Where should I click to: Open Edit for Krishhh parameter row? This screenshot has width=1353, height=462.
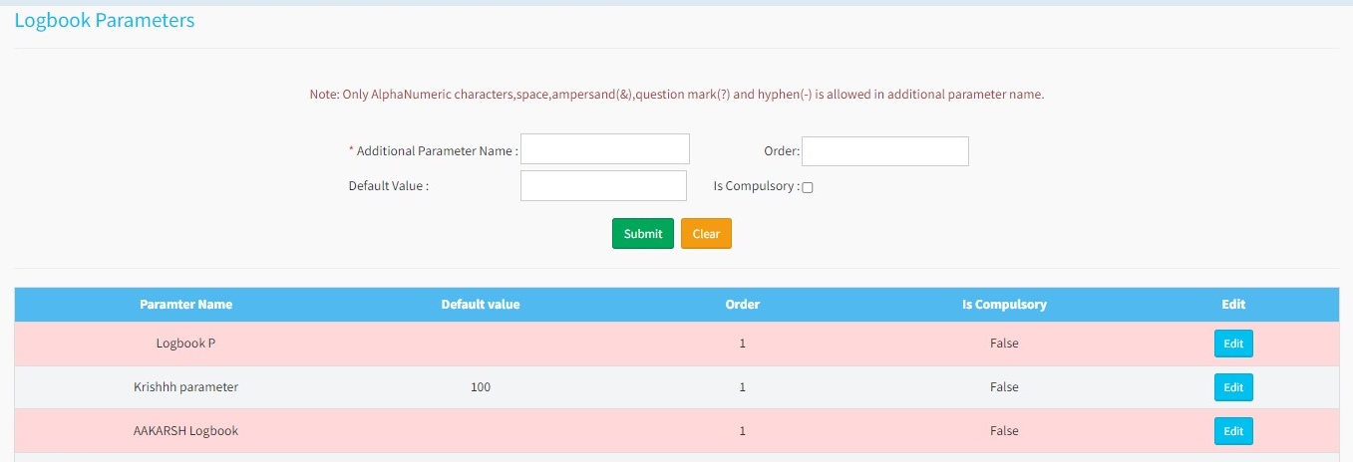[1232, 387]
